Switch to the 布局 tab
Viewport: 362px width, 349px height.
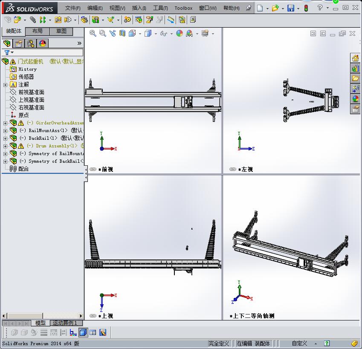[38, 31]
